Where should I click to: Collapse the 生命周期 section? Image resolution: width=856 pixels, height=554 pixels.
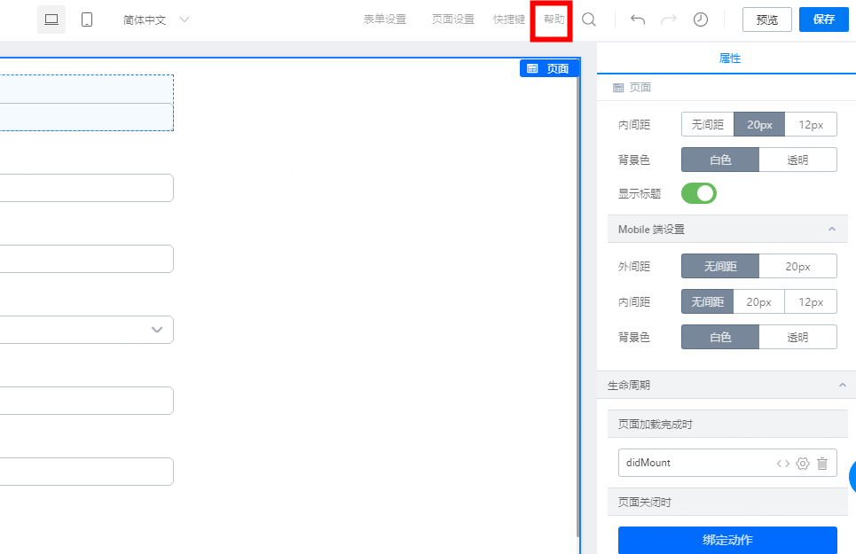tap(843, 385)
